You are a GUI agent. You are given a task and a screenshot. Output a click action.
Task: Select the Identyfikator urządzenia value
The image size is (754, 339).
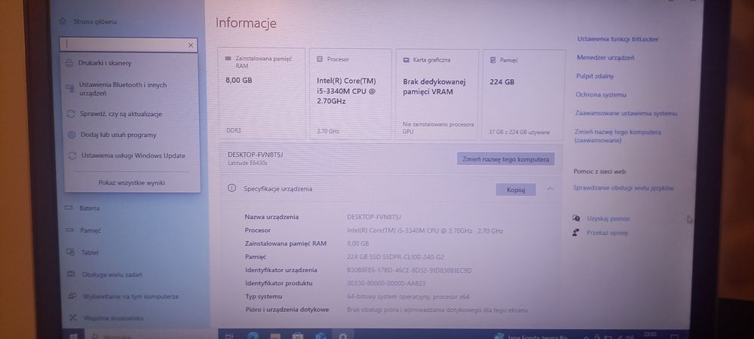coord(409,270)
